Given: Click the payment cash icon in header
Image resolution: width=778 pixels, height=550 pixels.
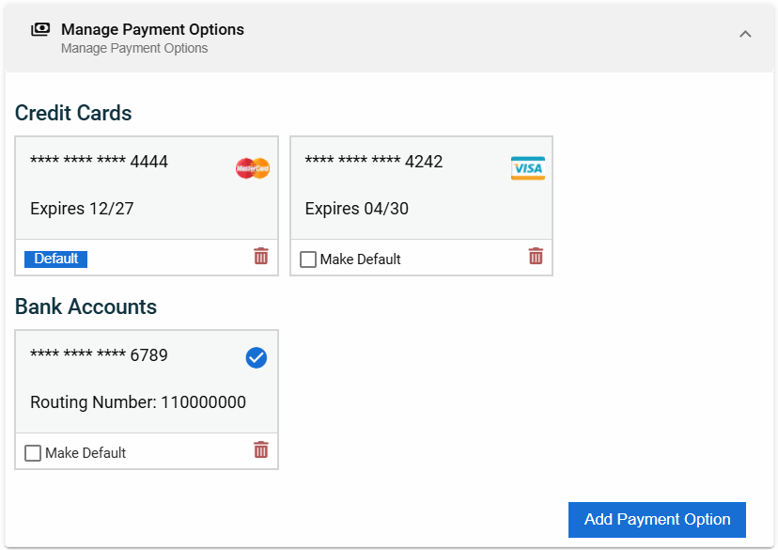Looking at the screenshot, I should tap(40, 29).
